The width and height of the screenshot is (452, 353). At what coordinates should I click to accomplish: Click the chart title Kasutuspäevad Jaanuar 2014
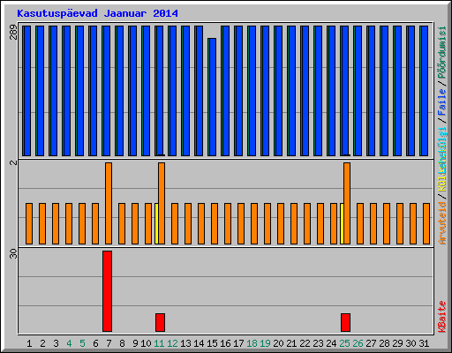point(97,13)
